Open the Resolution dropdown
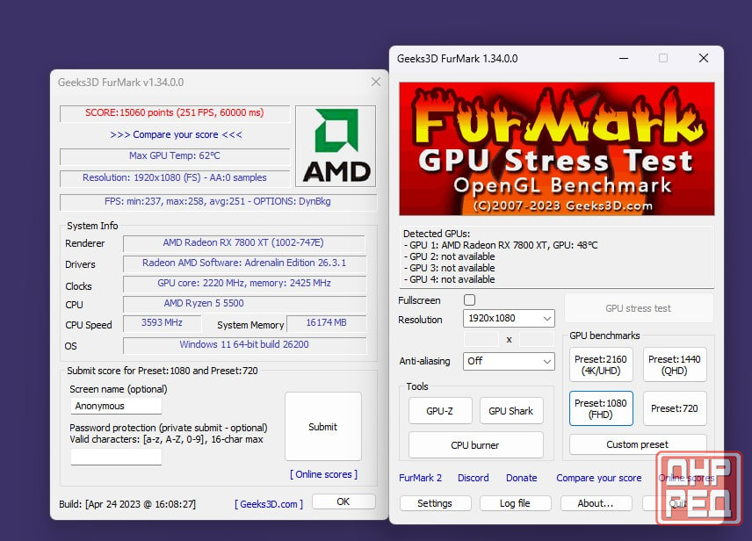 tap(509, 319)
